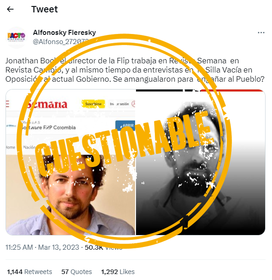This screenshot has width=272, height=280.
Task: Click the yellow Suscribirse button
Action: 93,104
